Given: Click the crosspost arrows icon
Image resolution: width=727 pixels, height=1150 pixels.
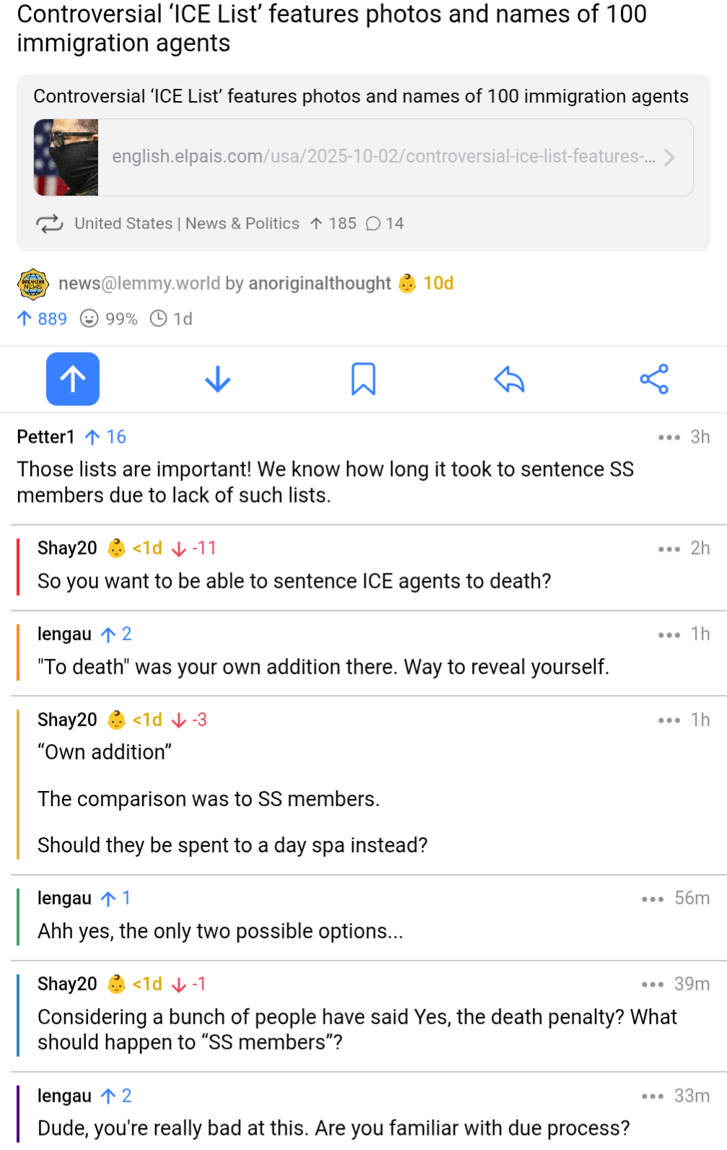Looking at the screenshot, I should point(50,224).
